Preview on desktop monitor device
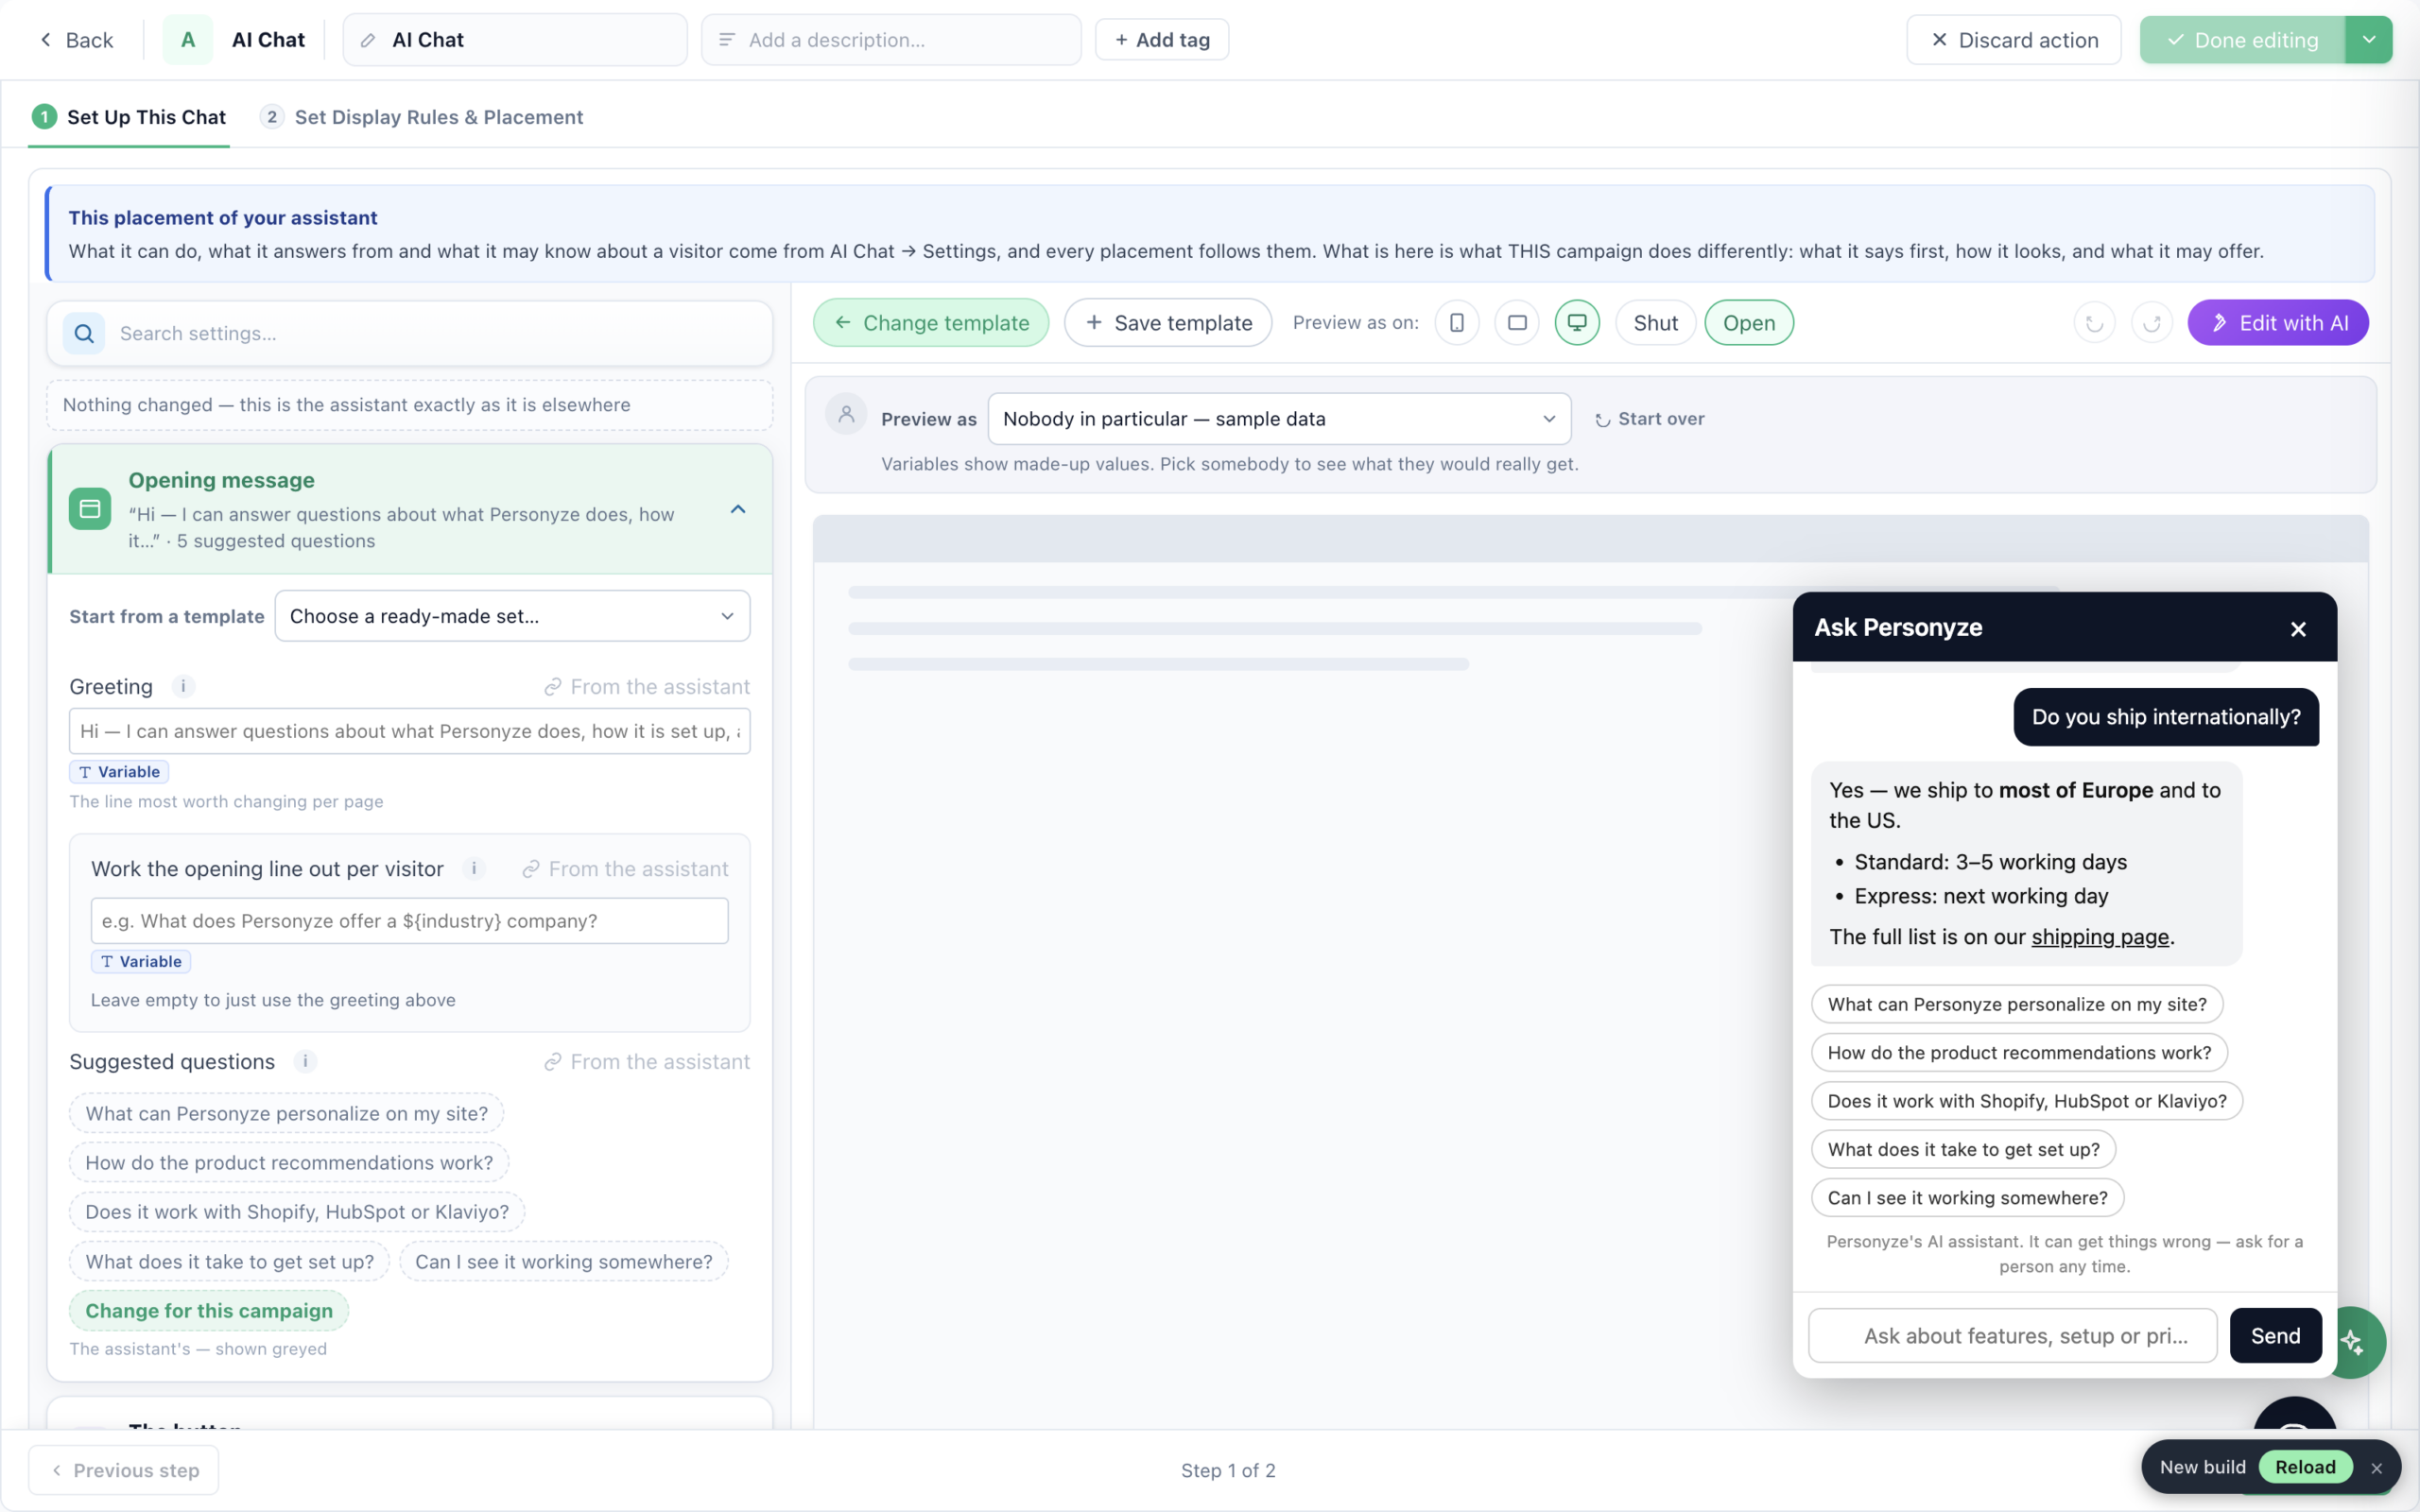 (1577, 323)
